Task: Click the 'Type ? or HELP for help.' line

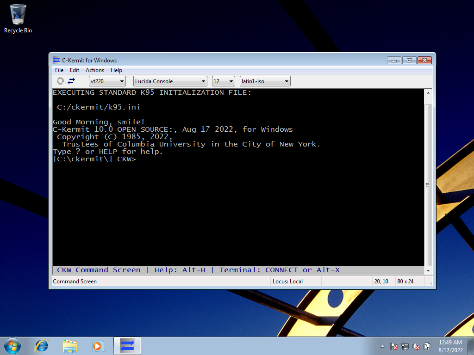Action: coord(108,152)
